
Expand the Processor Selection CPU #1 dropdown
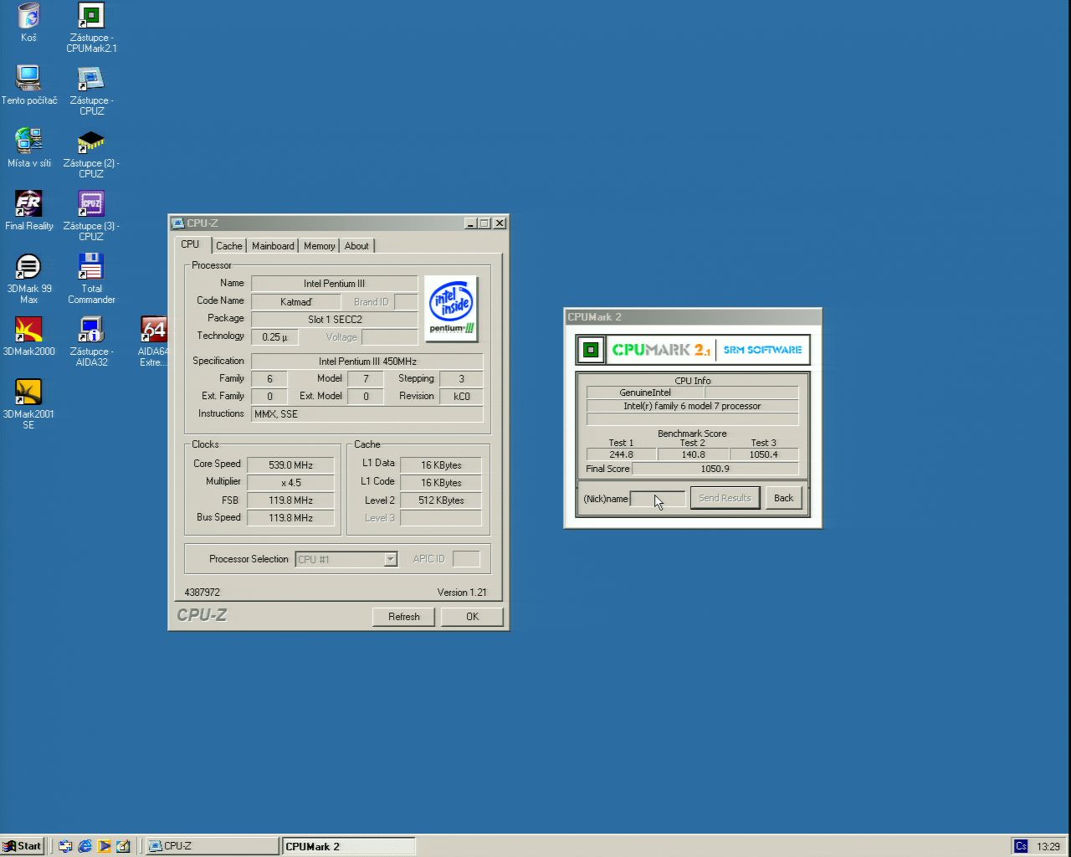coord(390,559)
